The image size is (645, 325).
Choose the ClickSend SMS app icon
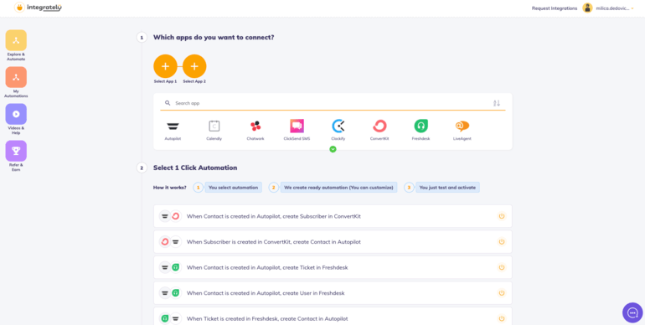point(297,126)
